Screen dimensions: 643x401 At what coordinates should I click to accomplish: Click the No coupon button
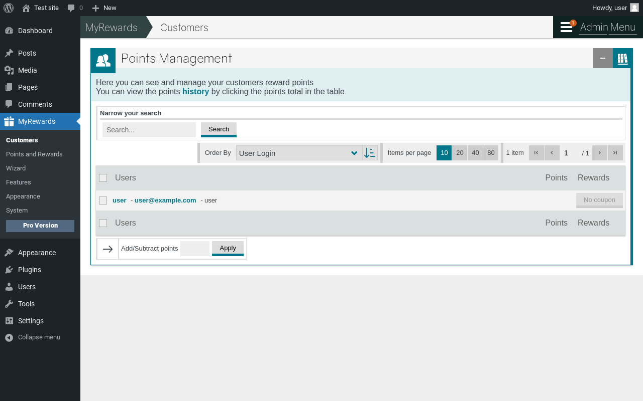tap(599, 200)
